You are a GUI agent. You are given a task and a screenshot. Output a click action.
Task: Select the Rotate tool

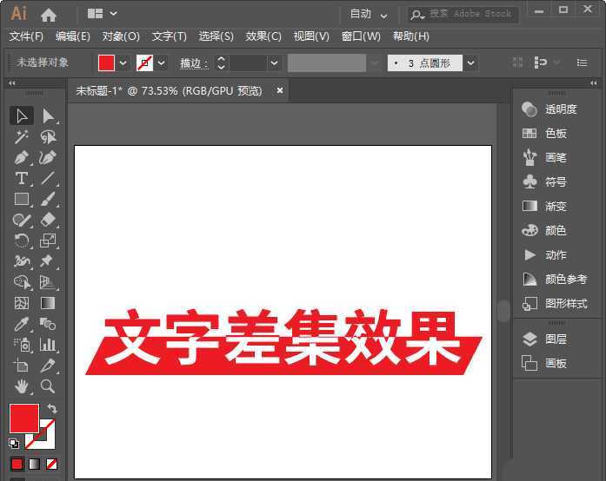tap(22, 240)
